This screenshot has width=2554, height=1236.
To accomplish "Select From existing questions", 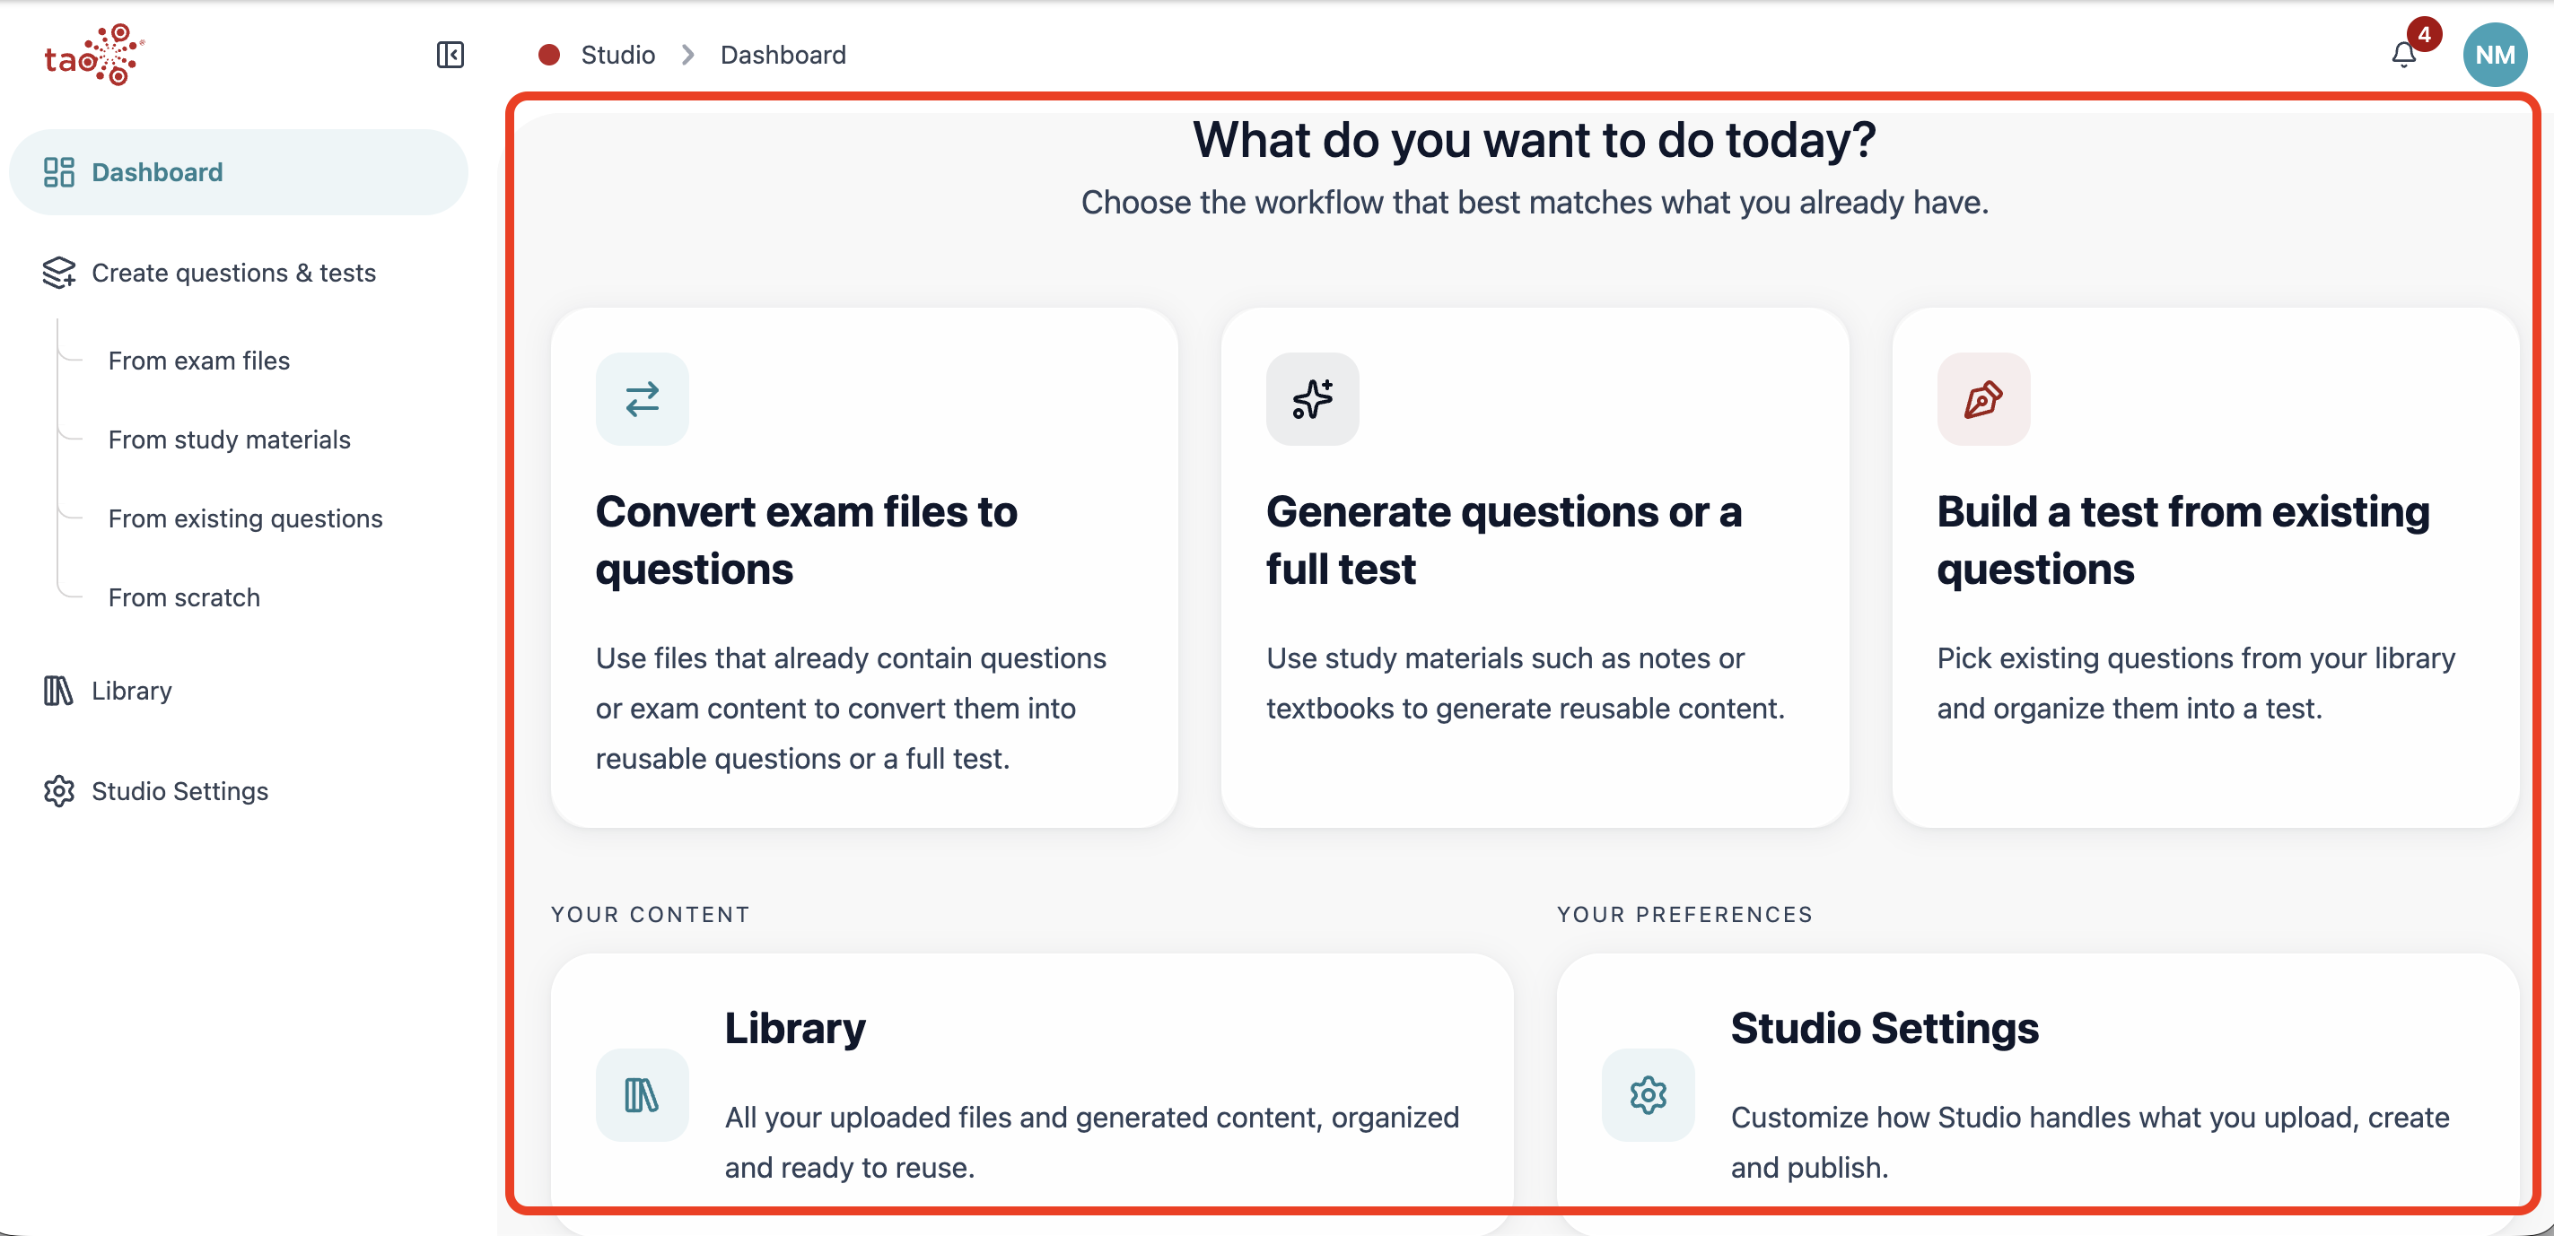I will tap(245, 518).
